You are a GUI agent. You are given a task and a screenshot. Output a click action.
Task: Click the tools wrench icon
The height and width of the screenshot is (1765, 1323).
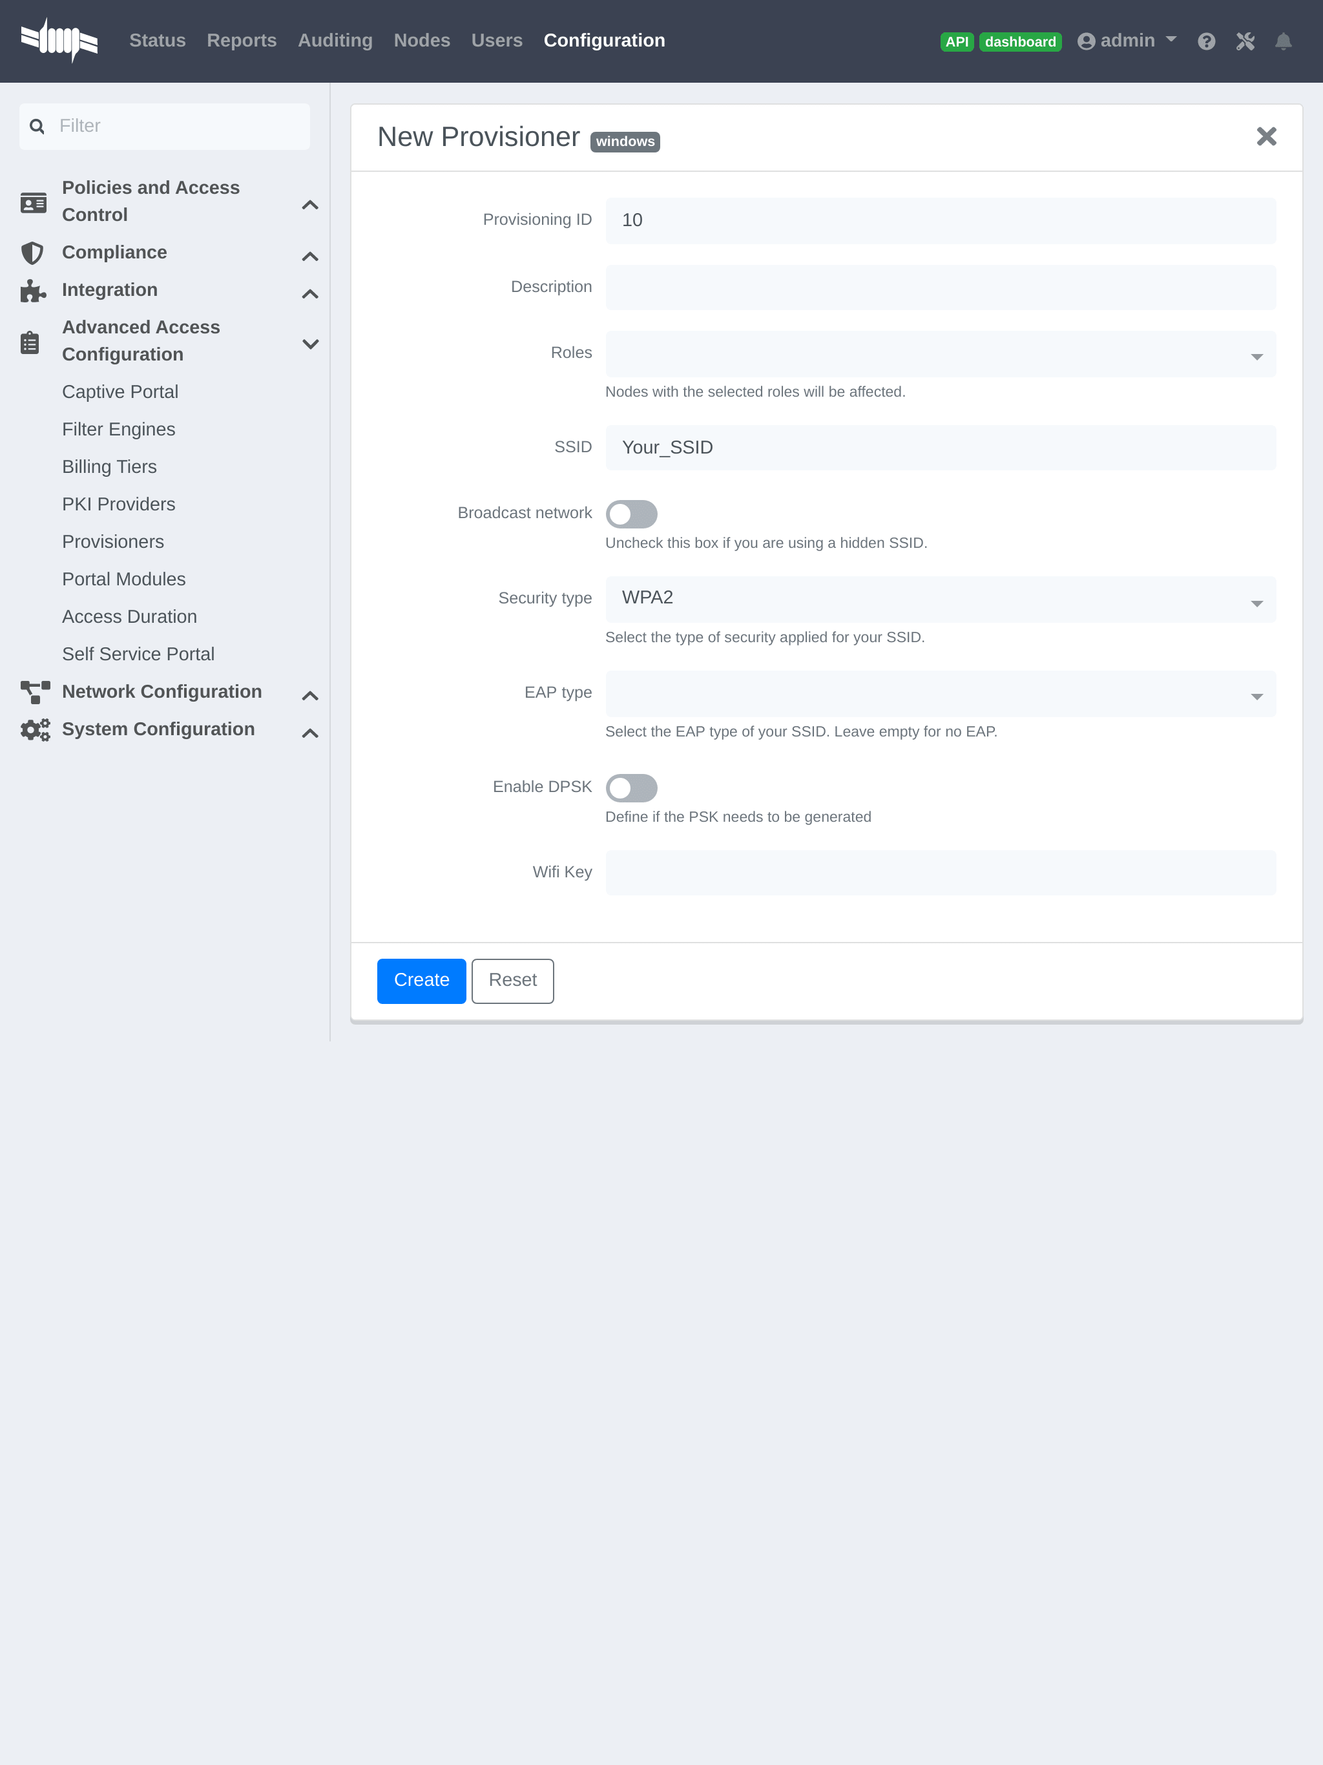(1245, 41)
